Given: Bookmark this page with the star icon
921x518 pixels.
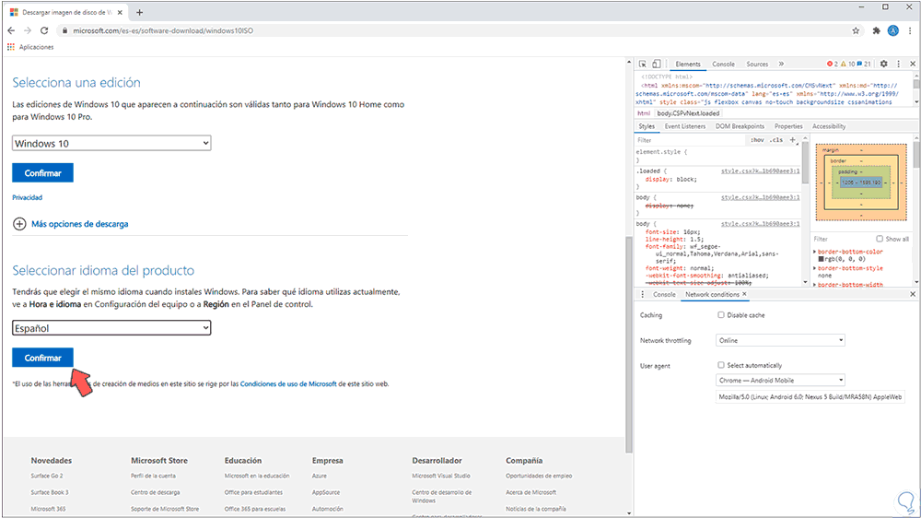Looking at the screenshot, I should 856,29.
